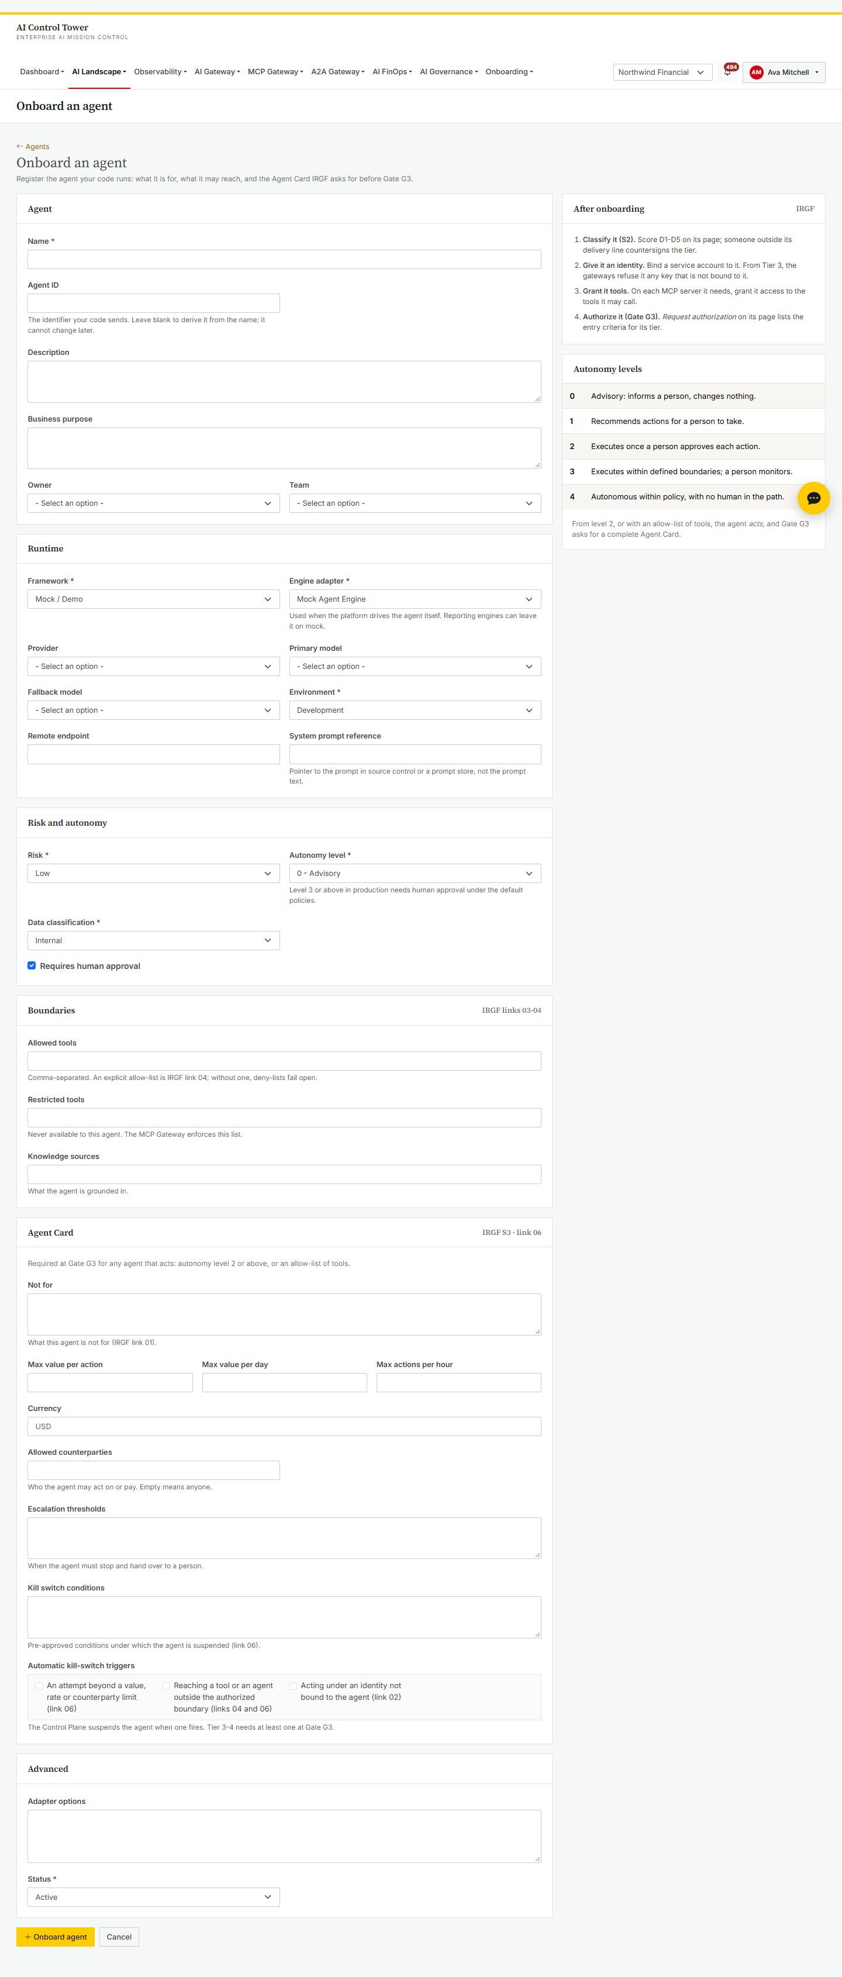Enable the outside authorized boundary trigger checkbox
The image size is (842, 1977).
click(x=167, y=1686)
